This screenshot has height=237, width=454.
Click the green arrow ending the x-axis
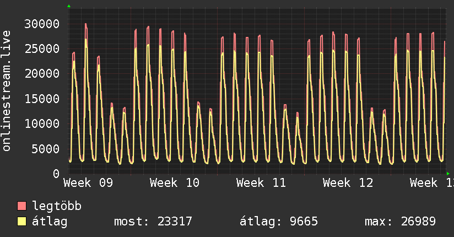[448, 174]
